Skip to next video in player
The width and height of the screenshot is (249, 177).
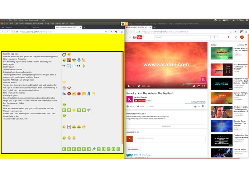[134, 86]
